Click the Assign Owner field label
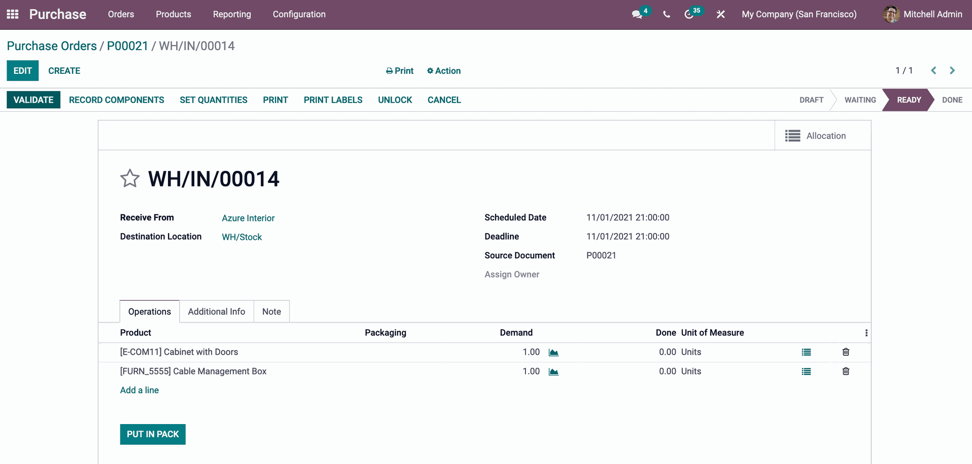This screenshot has width=972, height=464. point(512,274)
